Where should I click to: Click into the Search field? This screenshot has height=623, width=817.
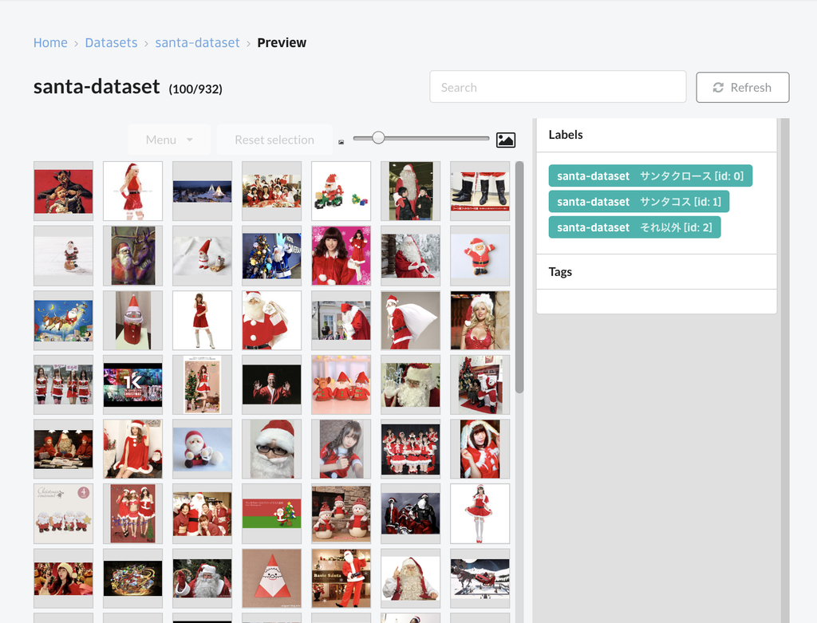click(558, 87)
